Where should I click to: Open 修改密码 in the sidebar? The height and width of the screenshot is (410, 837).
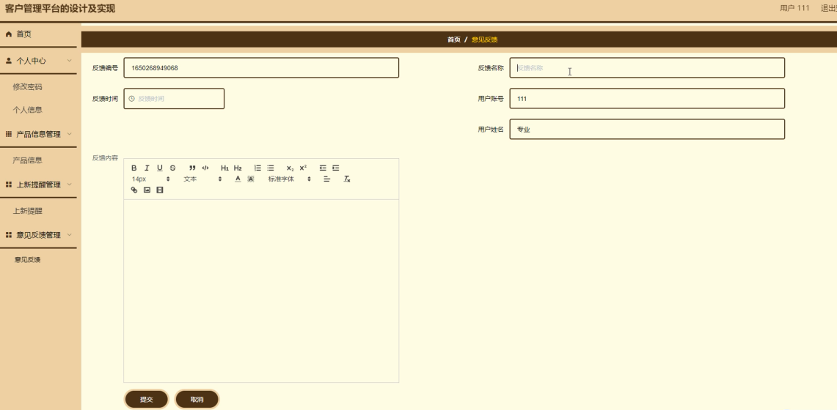27,86
